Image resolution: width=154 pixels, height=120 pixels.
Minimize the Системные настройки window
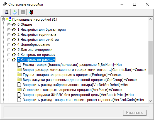[122, 4]
